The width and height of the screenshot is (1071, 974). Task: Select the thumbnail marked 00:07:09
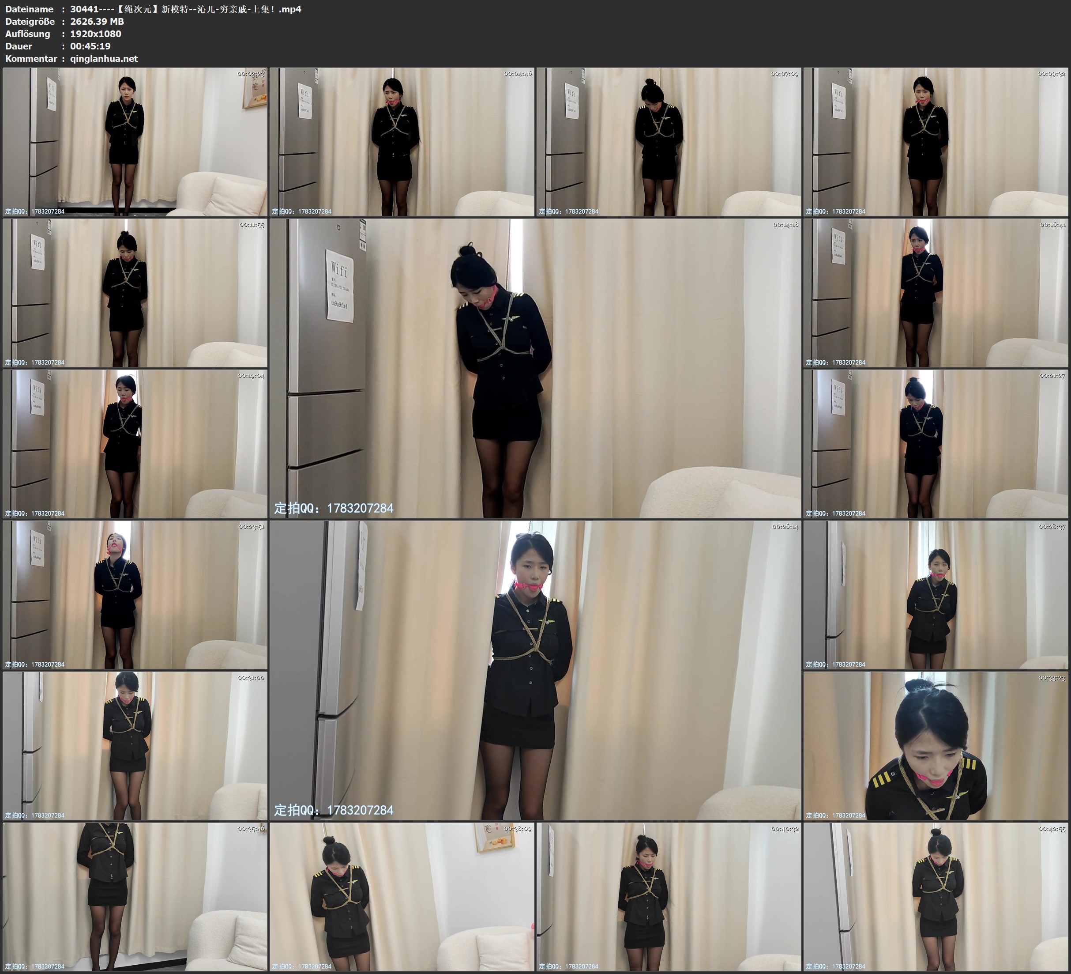point(669,141)
